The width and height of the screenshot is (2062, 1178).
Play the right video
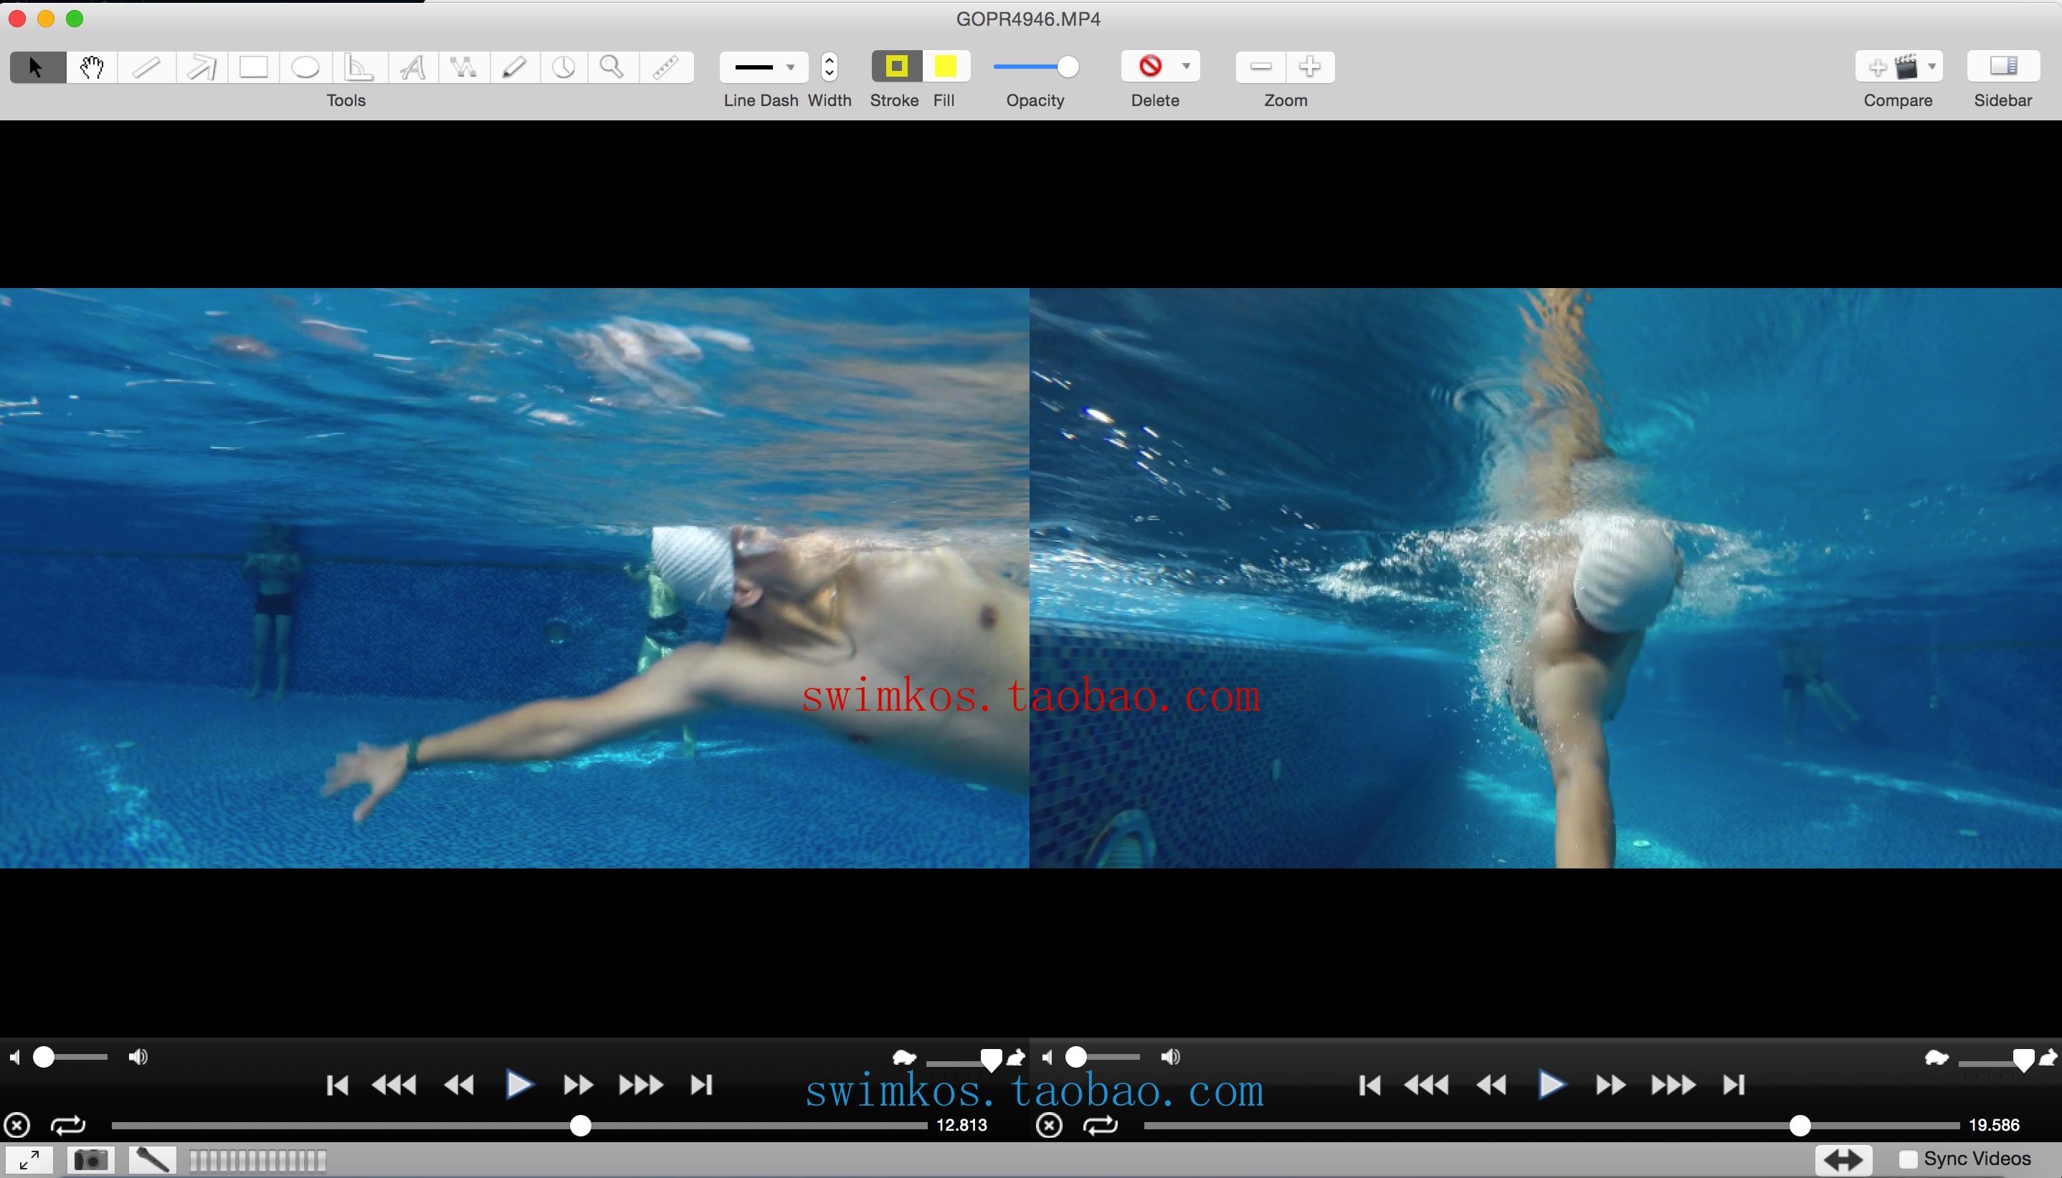[x=1551, y=1084]
